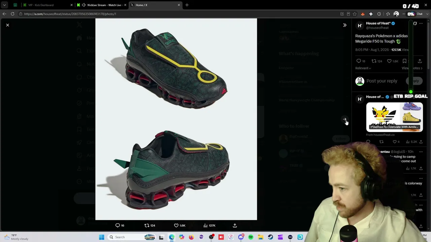Open the Pokémon 30th Anniversary adidas card

pos(394,117)
